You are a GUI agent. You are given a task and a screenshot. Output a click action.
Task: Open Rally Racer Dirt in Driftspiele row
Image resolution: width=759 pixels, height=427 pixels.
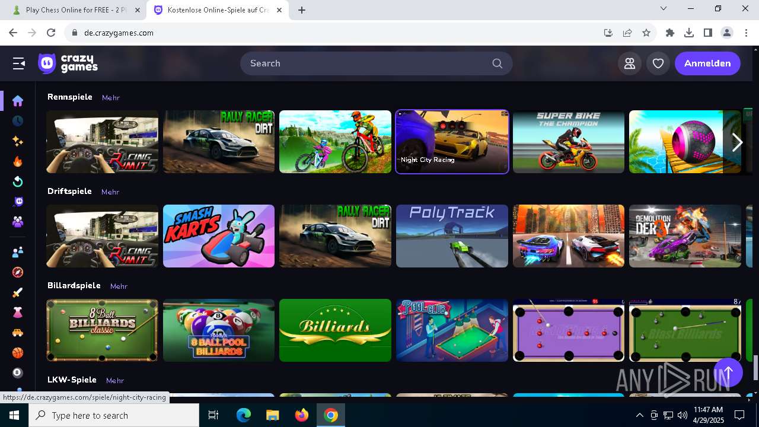[x=335, y=236]
